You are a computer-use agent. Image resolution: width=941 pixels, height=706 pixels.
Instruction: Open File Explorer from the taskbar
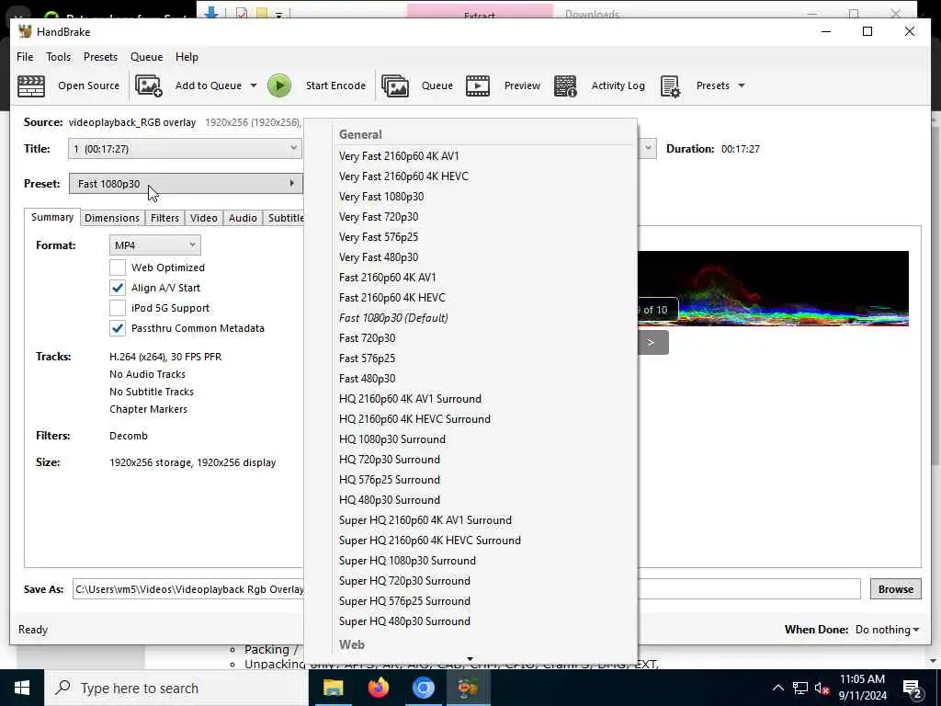click(333, 688)
